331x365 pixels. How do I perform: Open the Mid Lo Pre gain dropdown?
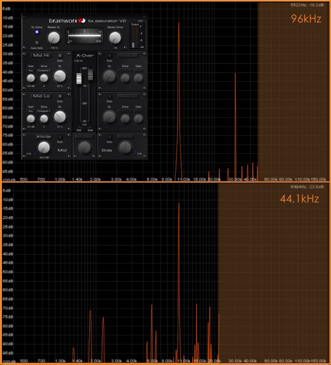(x=31, y=111)
